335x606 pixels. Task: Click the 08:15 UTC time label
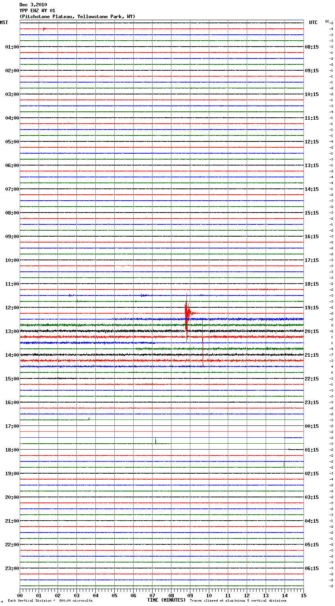tap(312, 47)
